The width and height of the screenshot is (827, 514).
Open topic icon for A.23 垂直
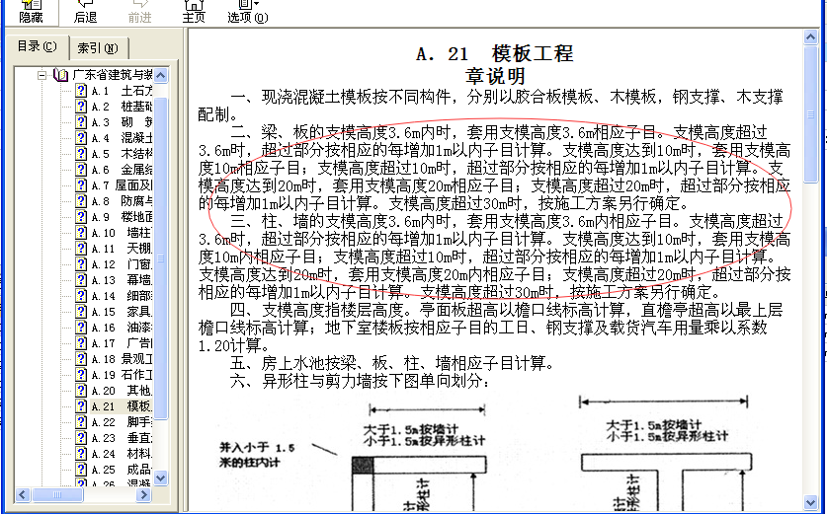click(81, 438)
